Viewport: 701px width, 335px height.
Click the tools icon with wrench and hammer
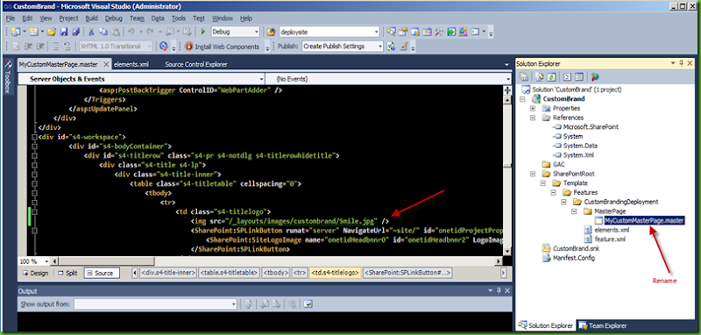click(x=439, y=32)
